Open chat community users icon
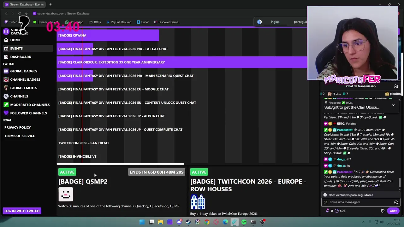 pos(396,86)
